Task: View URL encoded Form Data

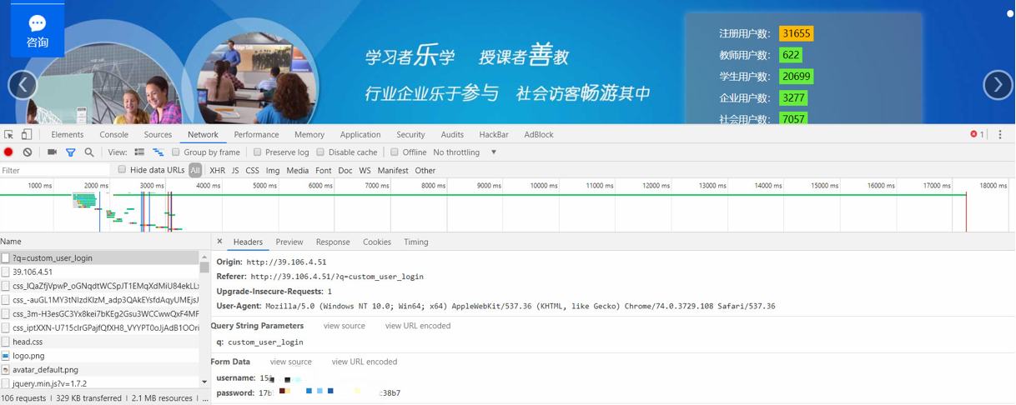Action: tap(365, 362)
